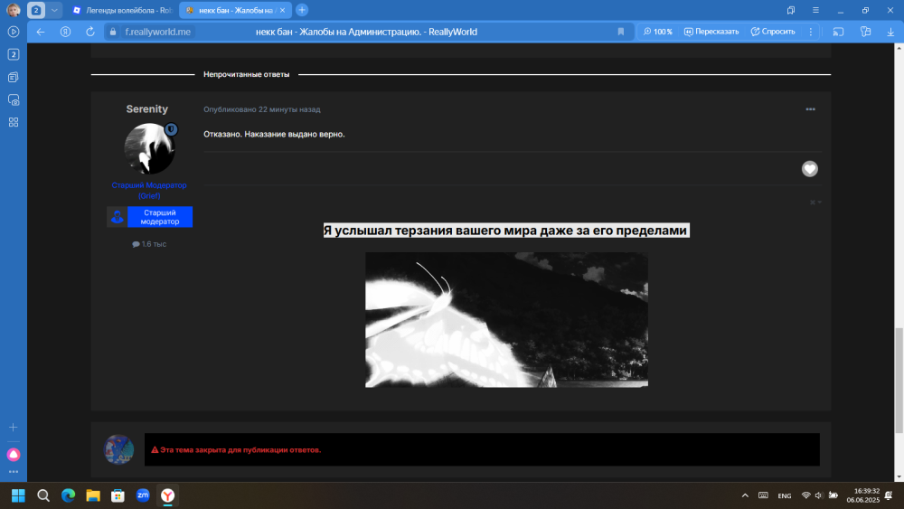Open sidebar history/collections icon

[x=14, y=77]
